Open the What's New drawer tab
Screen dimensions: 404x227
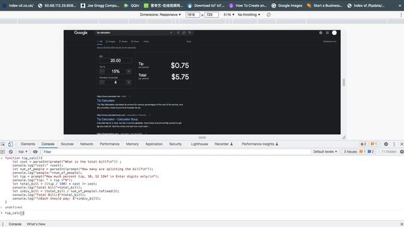tap(36, 224)
